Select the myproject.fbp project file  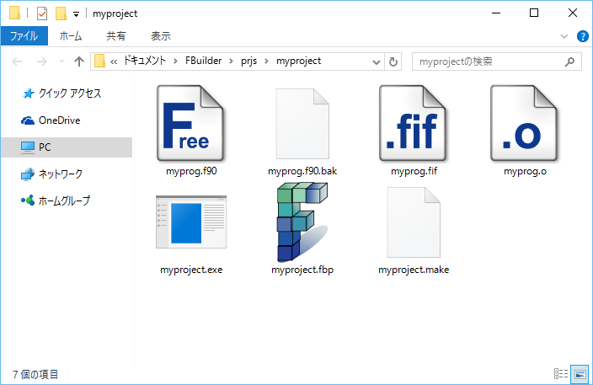click(302, 222)
